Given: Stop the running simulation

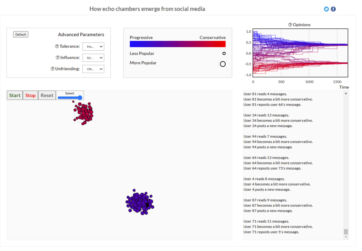Looking at the screenshot, I should click(30, 95).
